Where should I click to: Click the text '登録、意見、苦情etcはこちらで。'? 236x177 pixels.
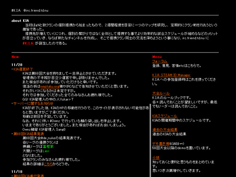point(177,66)
